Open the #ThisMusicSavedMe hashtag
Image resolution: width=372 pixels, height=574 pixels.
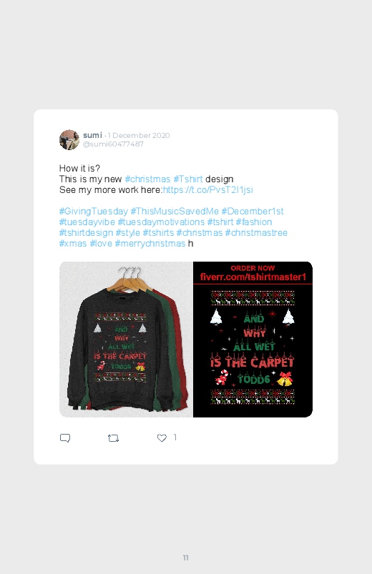point(175,211)
